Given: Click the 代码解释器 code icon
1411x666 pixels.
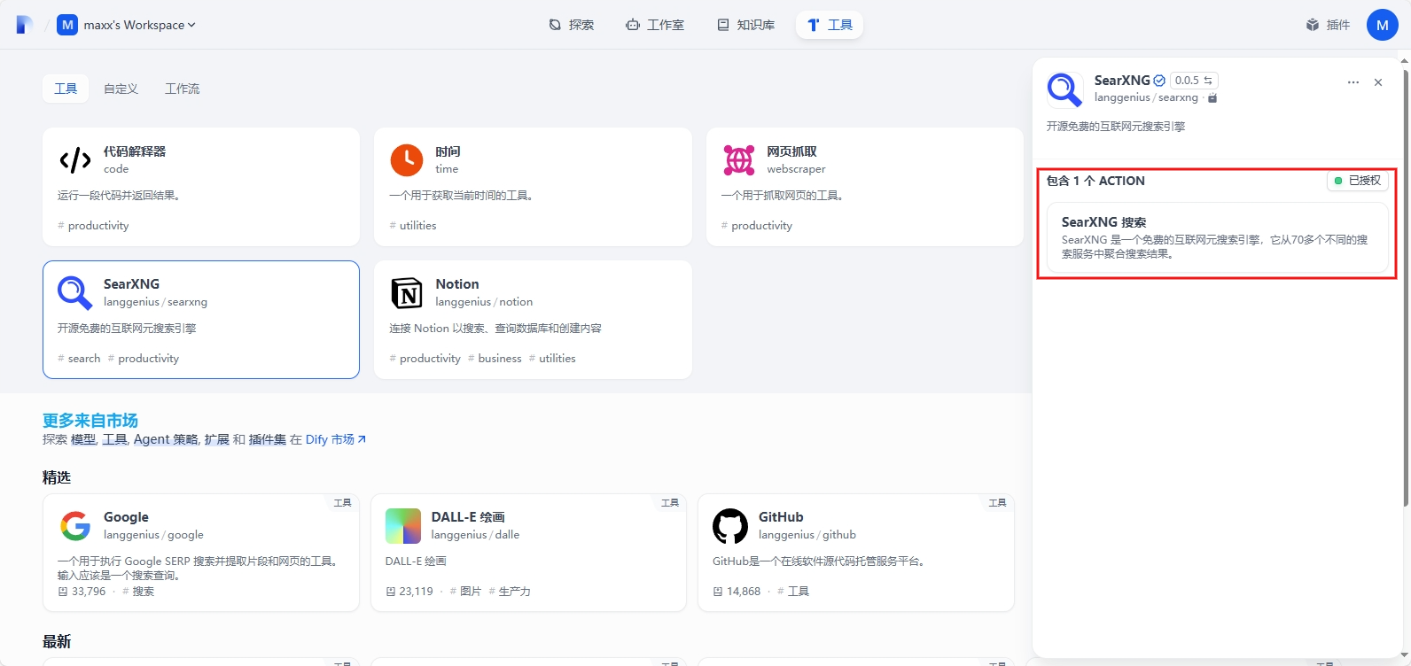Looking at the screenshot, I should point(75,160).
